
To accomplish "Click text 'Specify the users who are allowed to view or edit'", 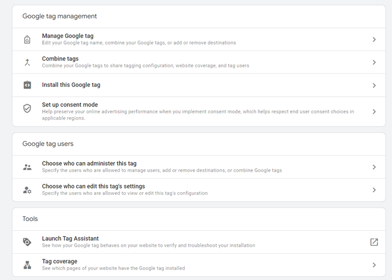I will [125, 193].
